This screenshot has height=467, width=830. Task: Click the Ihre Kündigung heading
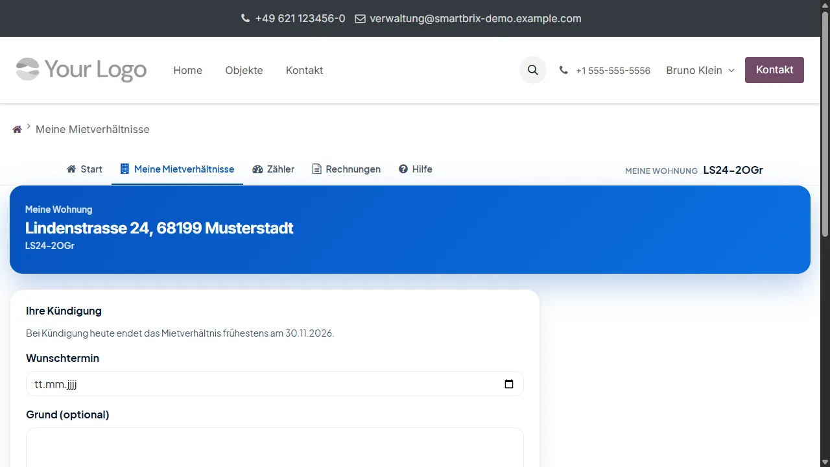tap(64, 311)
